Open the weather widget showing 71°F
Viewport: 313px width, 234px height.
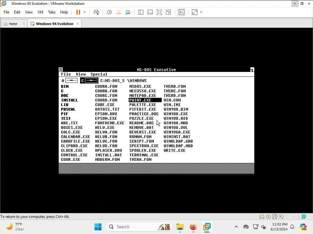click(x=15, y=227)
